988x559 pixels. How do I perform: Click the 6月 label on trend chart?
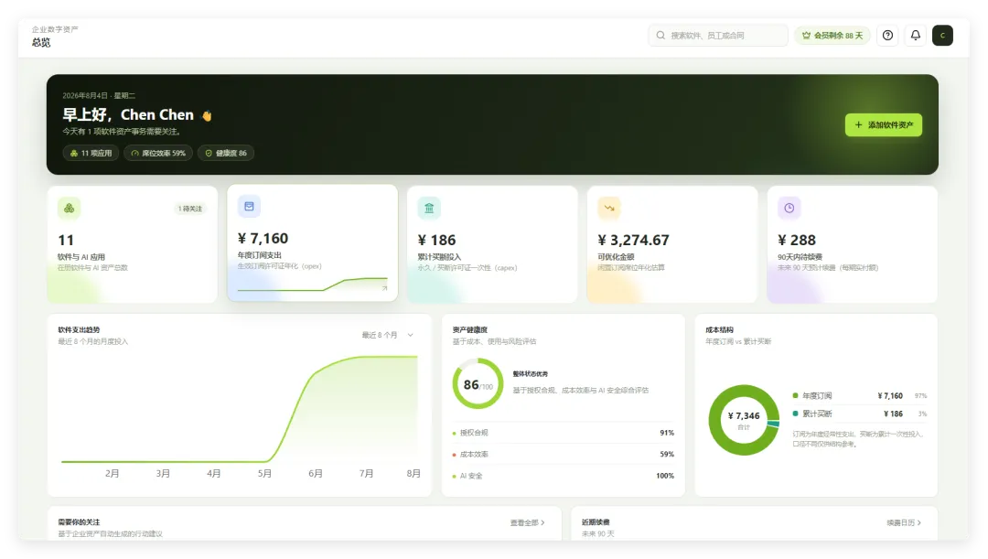pos(315,473)
